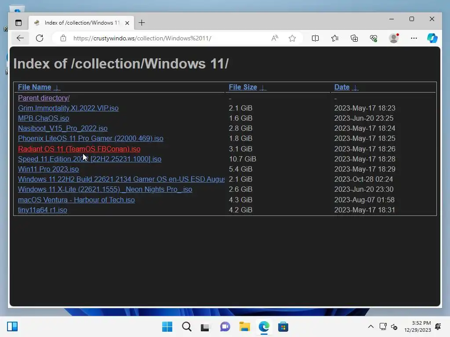Sort descending arrow next to Date
This screenshot has height=337, width=450.
pyautogui.click(x=355, y=88)
